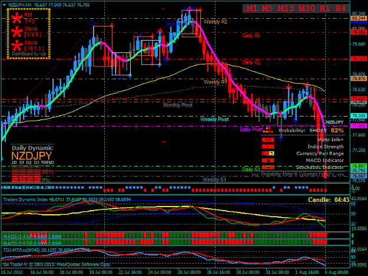Viewport: 368px width, 276px height.
Task: Click the 78.035 cyan price tag
Action: pos(359,116)
